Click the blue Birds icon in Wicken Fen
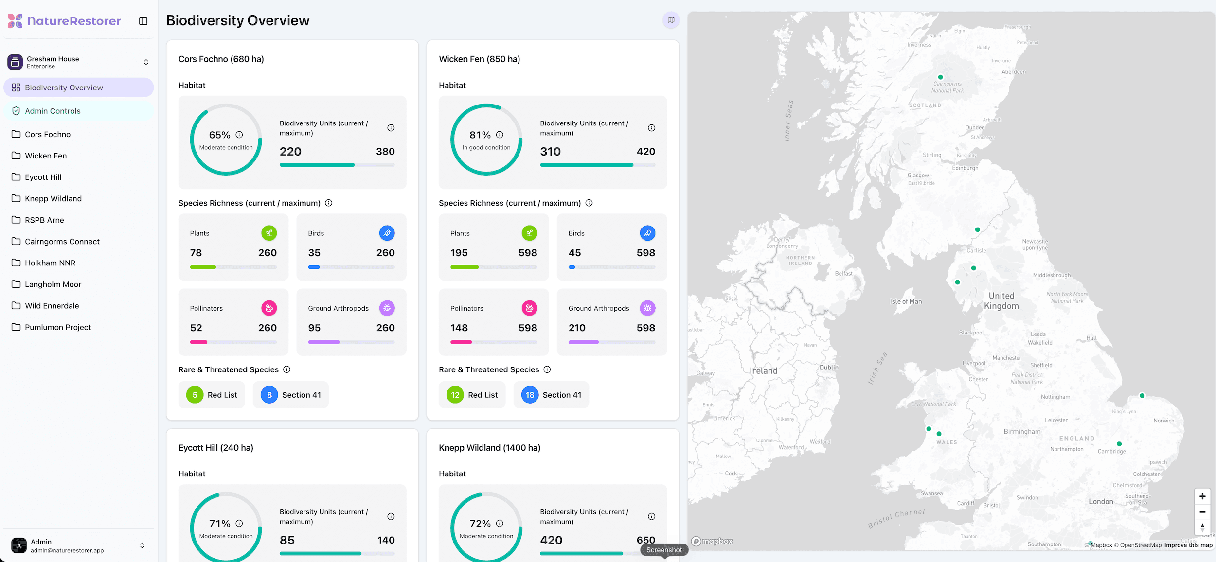This screenshot has width=1216, height=562. point(647,233)
